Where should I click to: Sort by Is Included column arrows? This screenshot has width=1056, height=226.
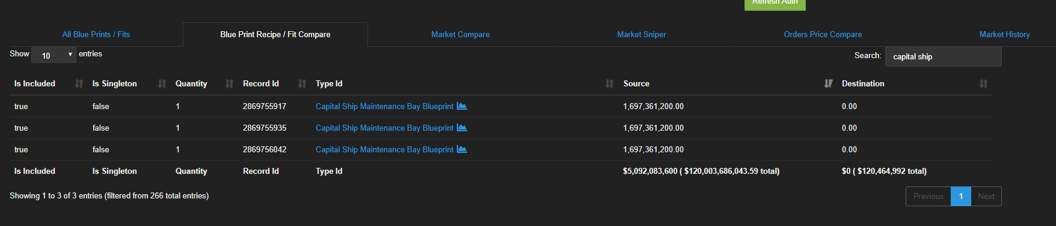click(79, 84)
